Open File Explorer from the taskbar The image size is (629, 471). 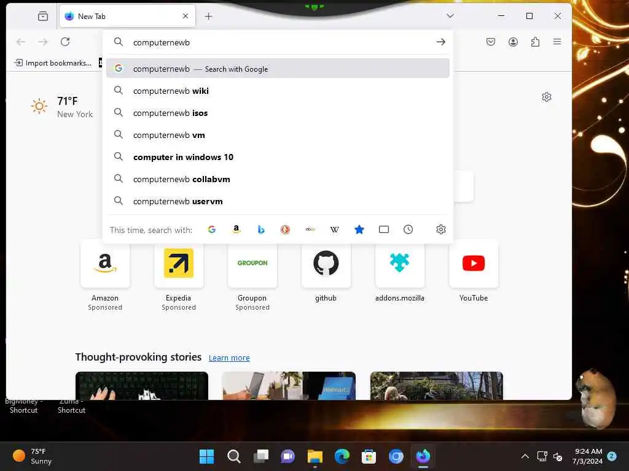[x=315, y=456]
